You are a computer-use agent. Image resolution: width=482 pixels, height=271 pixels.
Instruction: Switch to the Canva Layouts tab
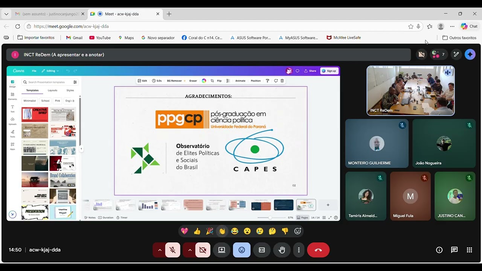point(52,90)
